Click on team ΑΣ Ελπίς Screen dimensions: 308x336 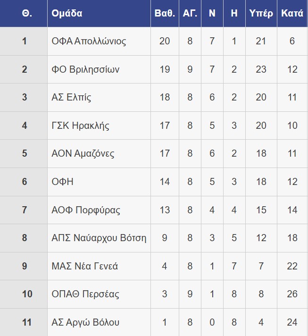click(71, 97)
